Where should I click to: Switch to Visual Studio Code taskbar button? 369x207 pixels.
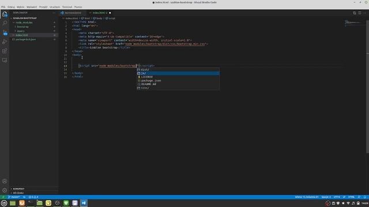84,203
